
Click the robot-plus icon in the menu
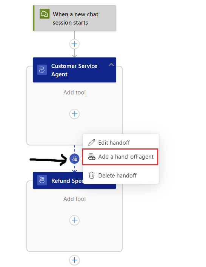tap(92, 156)
